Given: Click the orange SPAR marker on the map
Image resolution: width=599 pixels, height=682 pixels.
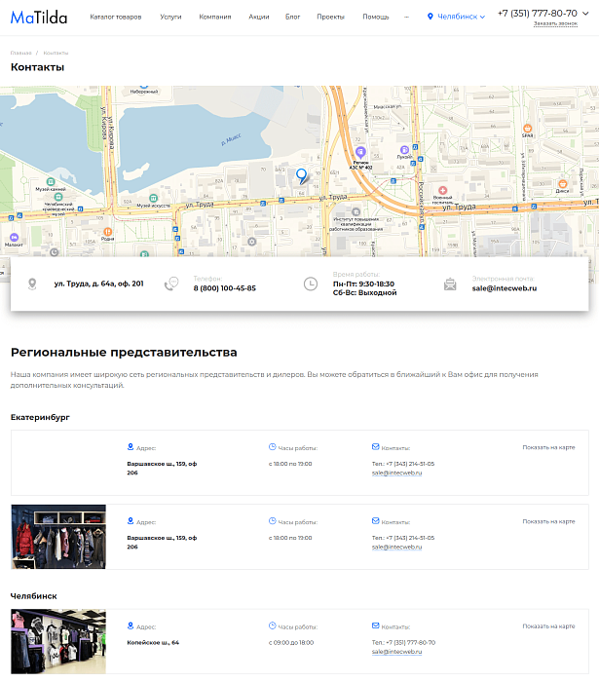Looking at the screenshot, I should [x=527, y=128].
